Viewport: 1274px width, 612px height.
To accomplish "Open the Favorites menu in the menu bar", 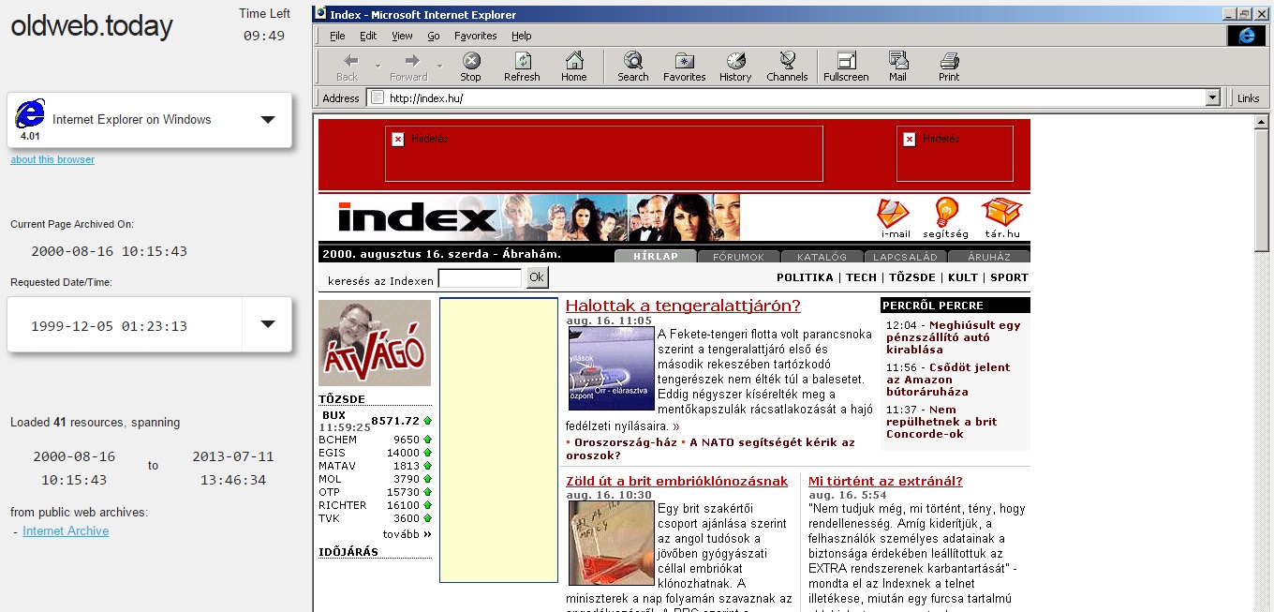I will [475, 36].
